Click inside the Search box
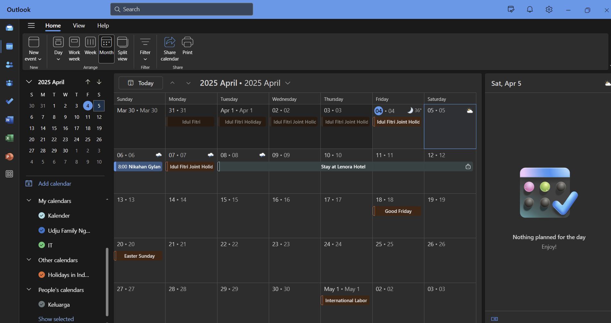The image size is (611, 323). point(182,9)
